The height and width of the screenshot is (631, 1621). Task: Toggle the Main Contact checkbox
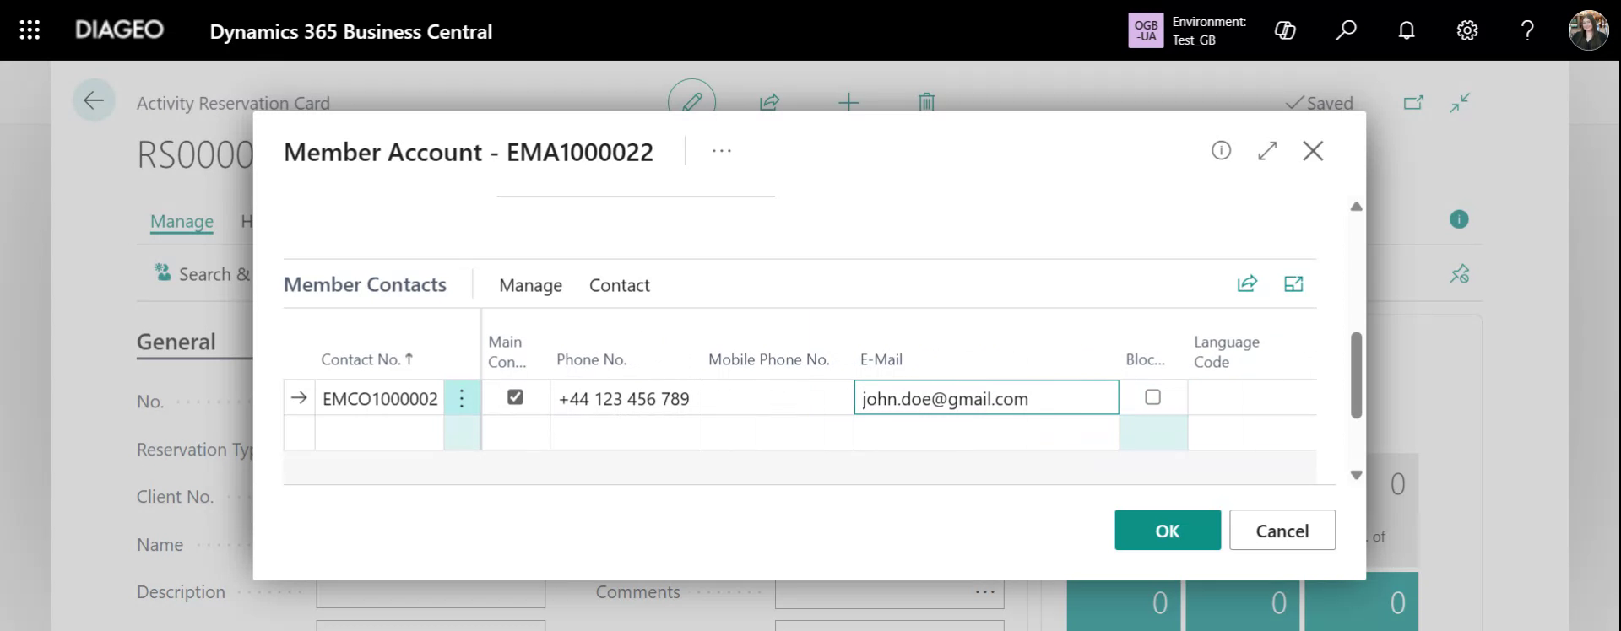[515, 396]
